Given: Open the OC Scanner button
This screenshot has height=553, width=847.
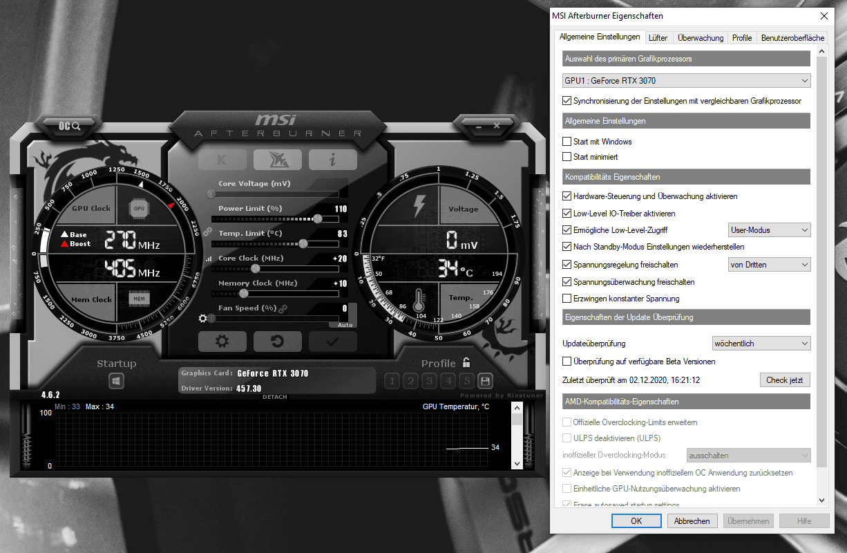Looking at the screenshot, I should click(70, 126).
